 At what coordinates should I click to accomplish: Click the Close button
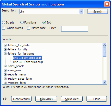[97, 99]
